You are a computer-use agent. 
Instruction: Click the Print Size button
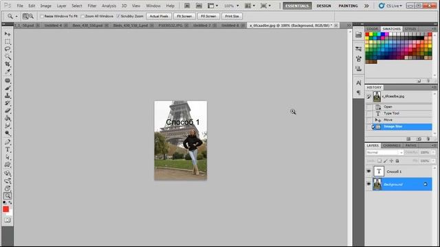pos(232,16)
